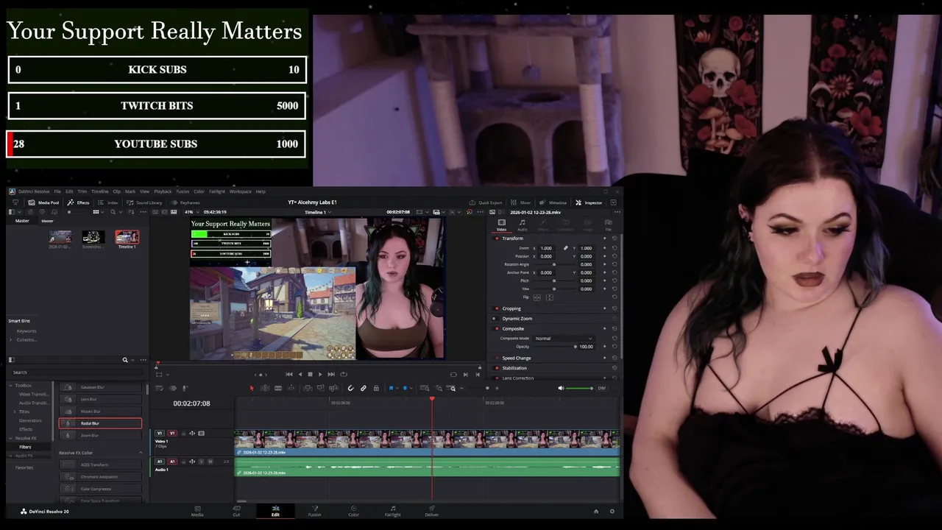Select the Radial Blur effect
The image size is (942, 530).
pos(100,423)
